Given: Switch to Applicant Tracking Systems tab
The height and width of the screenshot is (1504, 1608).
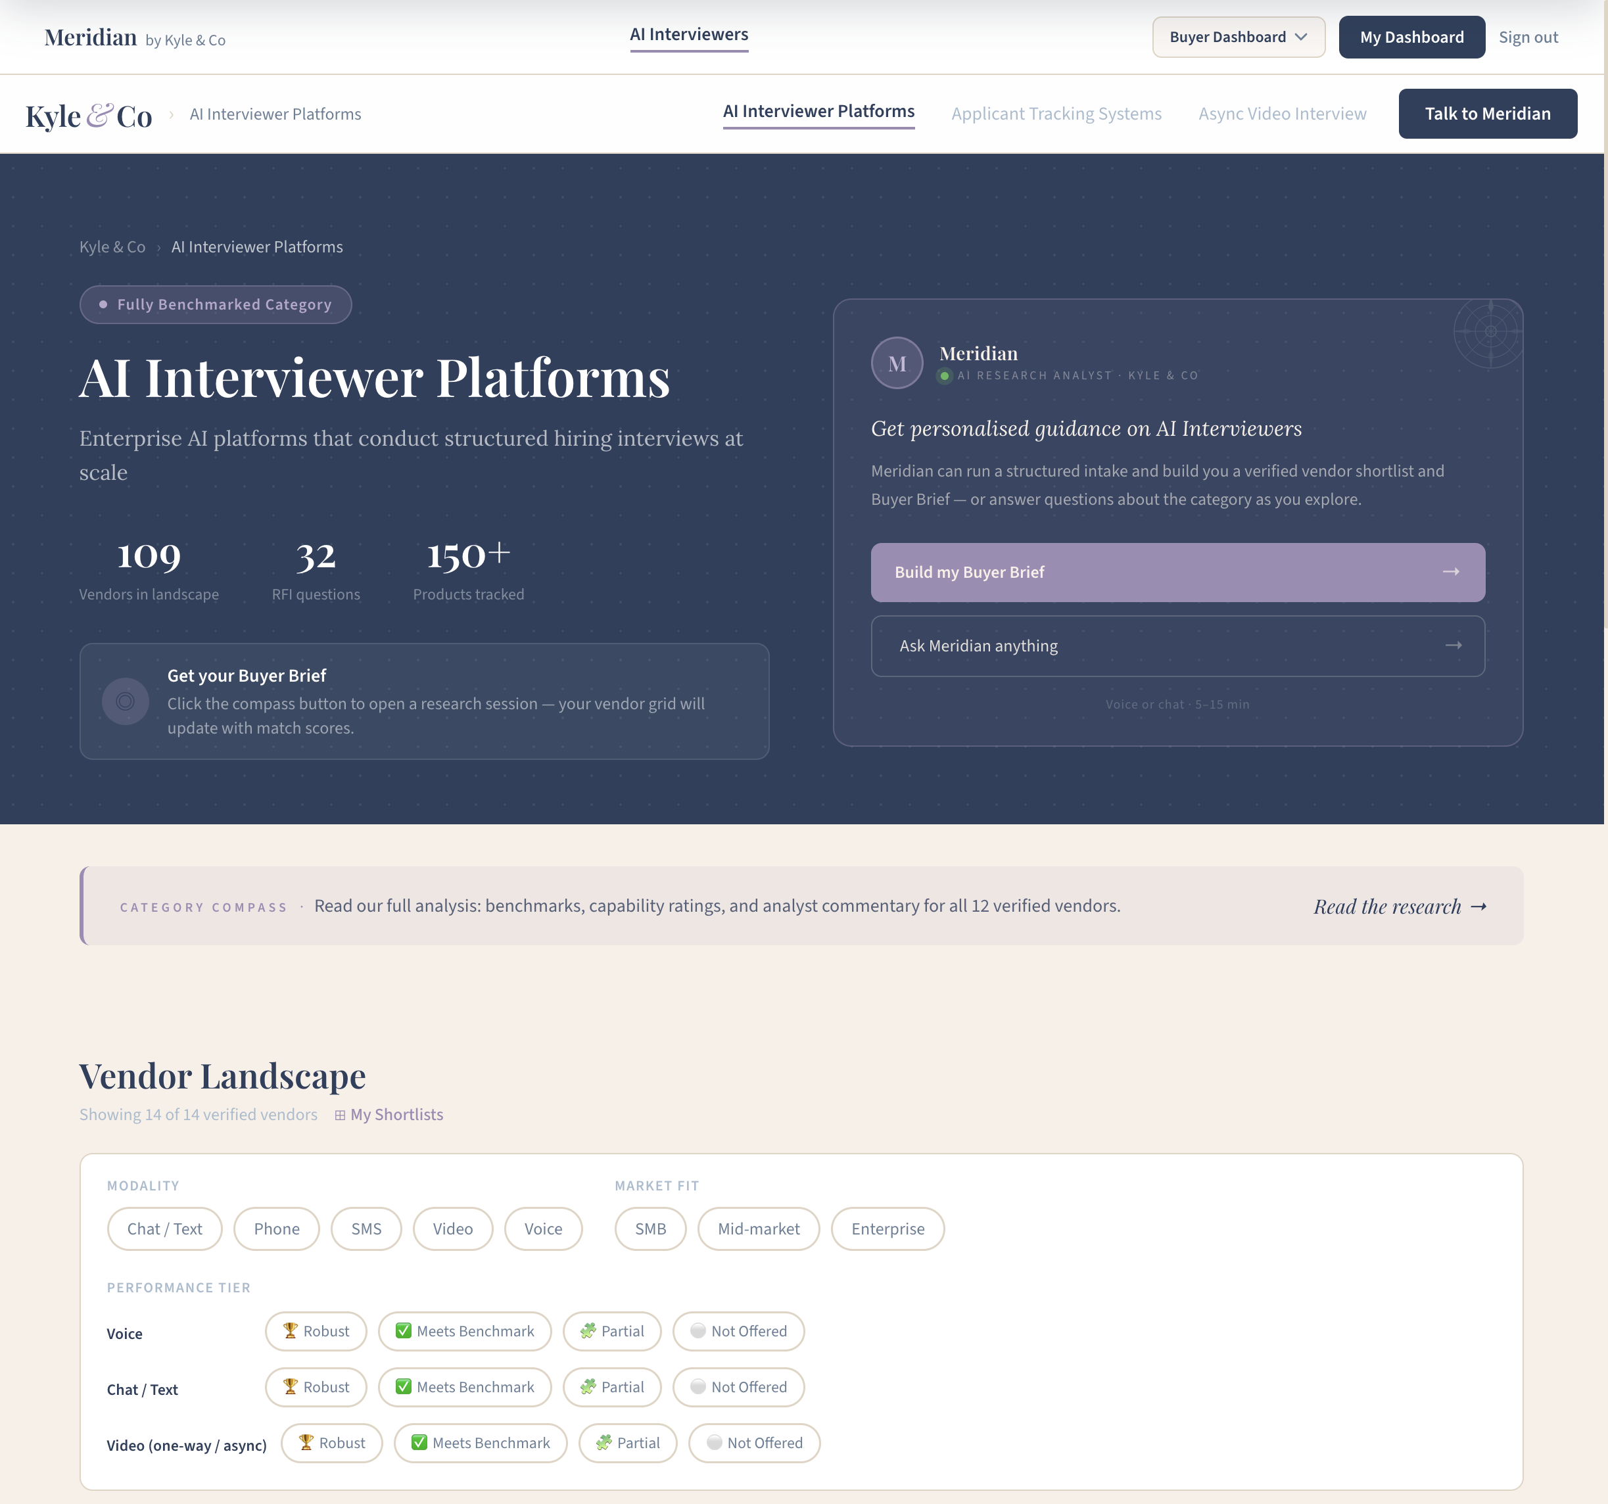Looking at the screenshot, I should [x=1056, y=114].
